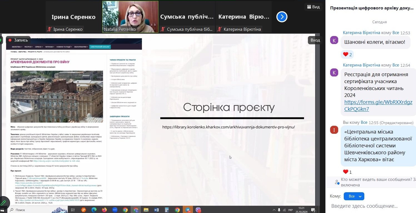Viewport: 416px width, 213px height.
Task: Show hidden tray icons with the chevron
Action: coord(274,210)
